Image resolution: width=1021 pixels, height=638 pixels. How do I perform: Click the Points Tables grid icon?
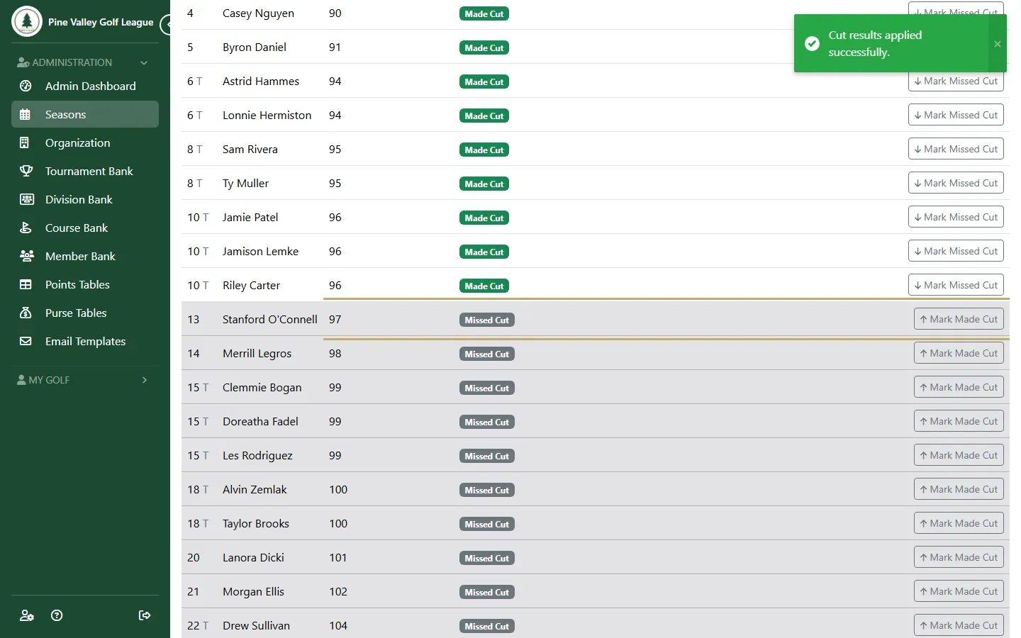(x=26, y=284)
